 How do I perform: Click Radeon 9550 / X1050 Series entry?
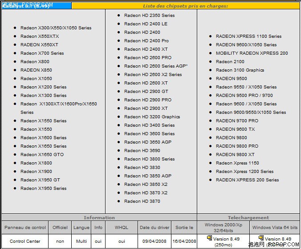tap(246, 87)
